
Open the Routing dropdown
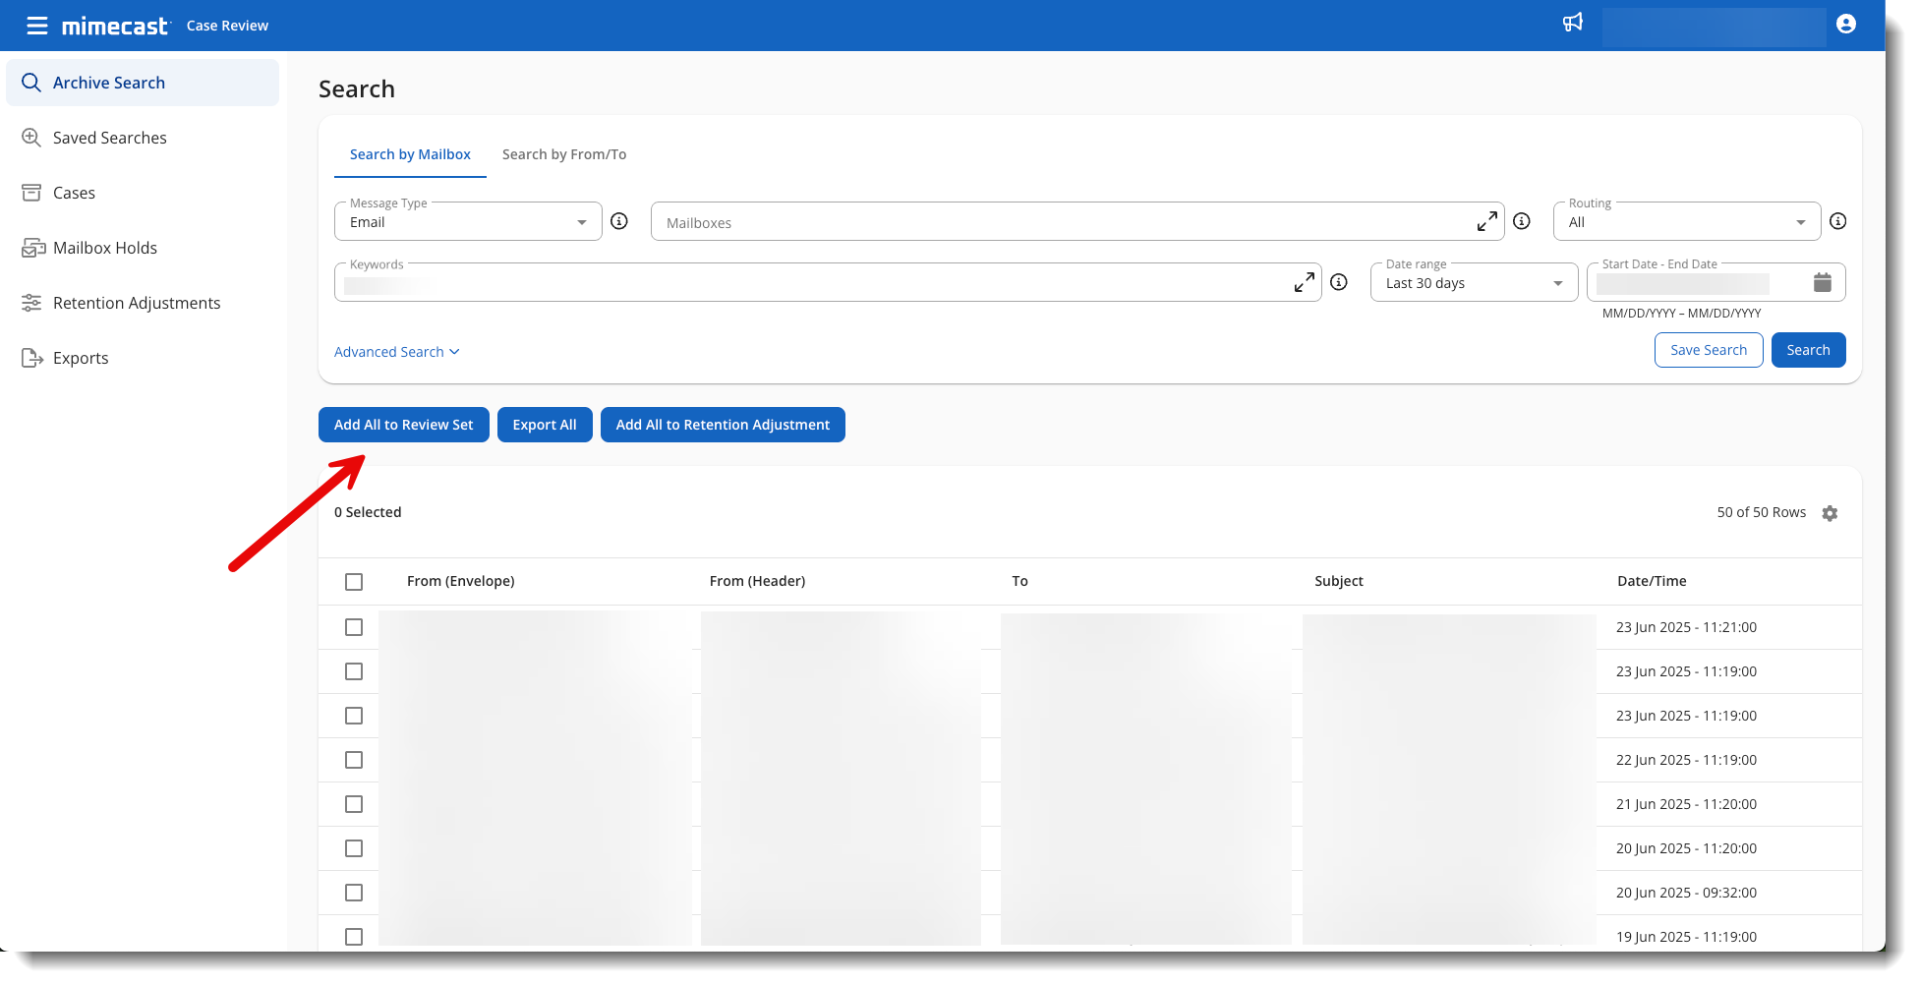(x=1685, y=222)
